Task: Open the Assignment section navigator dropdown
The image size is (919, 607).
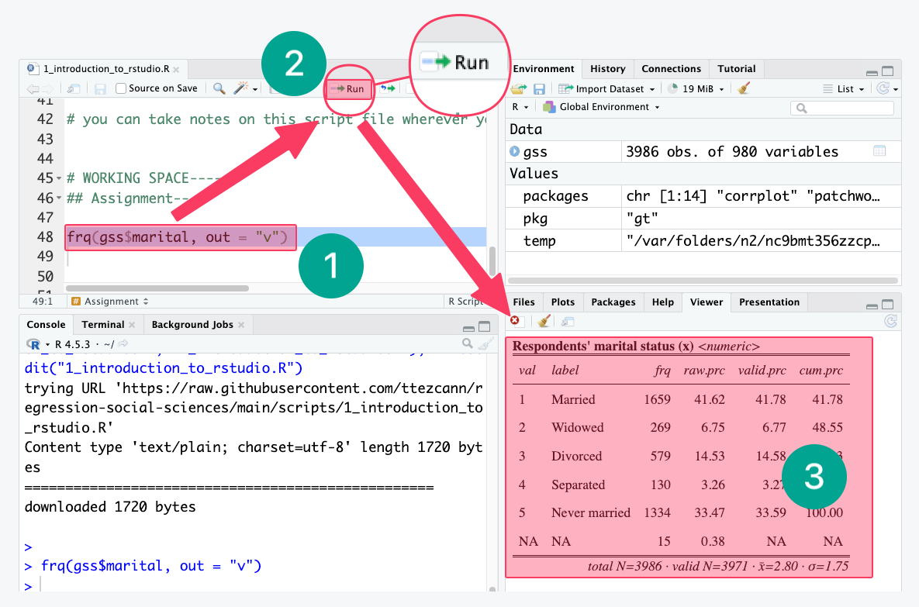Action: pos(110,301)
